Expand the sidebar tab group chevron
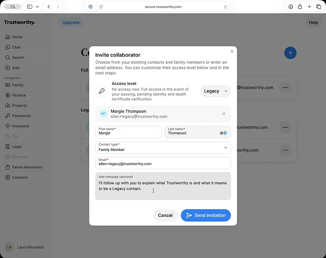326x258 pixels. point(37,7)
